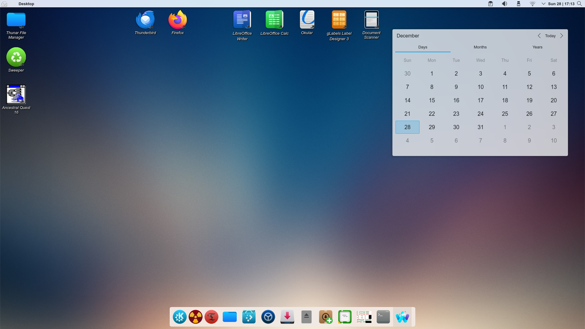Go to previous month in calendar
Viewport: 585px width, 329px height.
click(539, 36)
